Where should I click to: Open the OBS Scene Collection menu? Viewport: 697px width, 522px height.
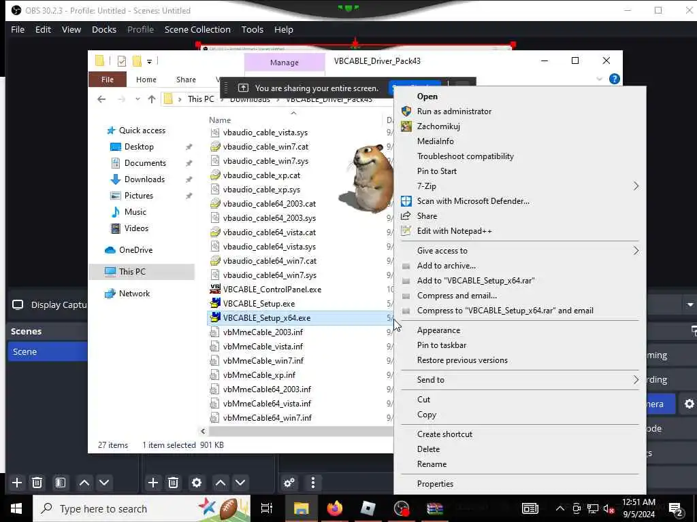point(197,29)
